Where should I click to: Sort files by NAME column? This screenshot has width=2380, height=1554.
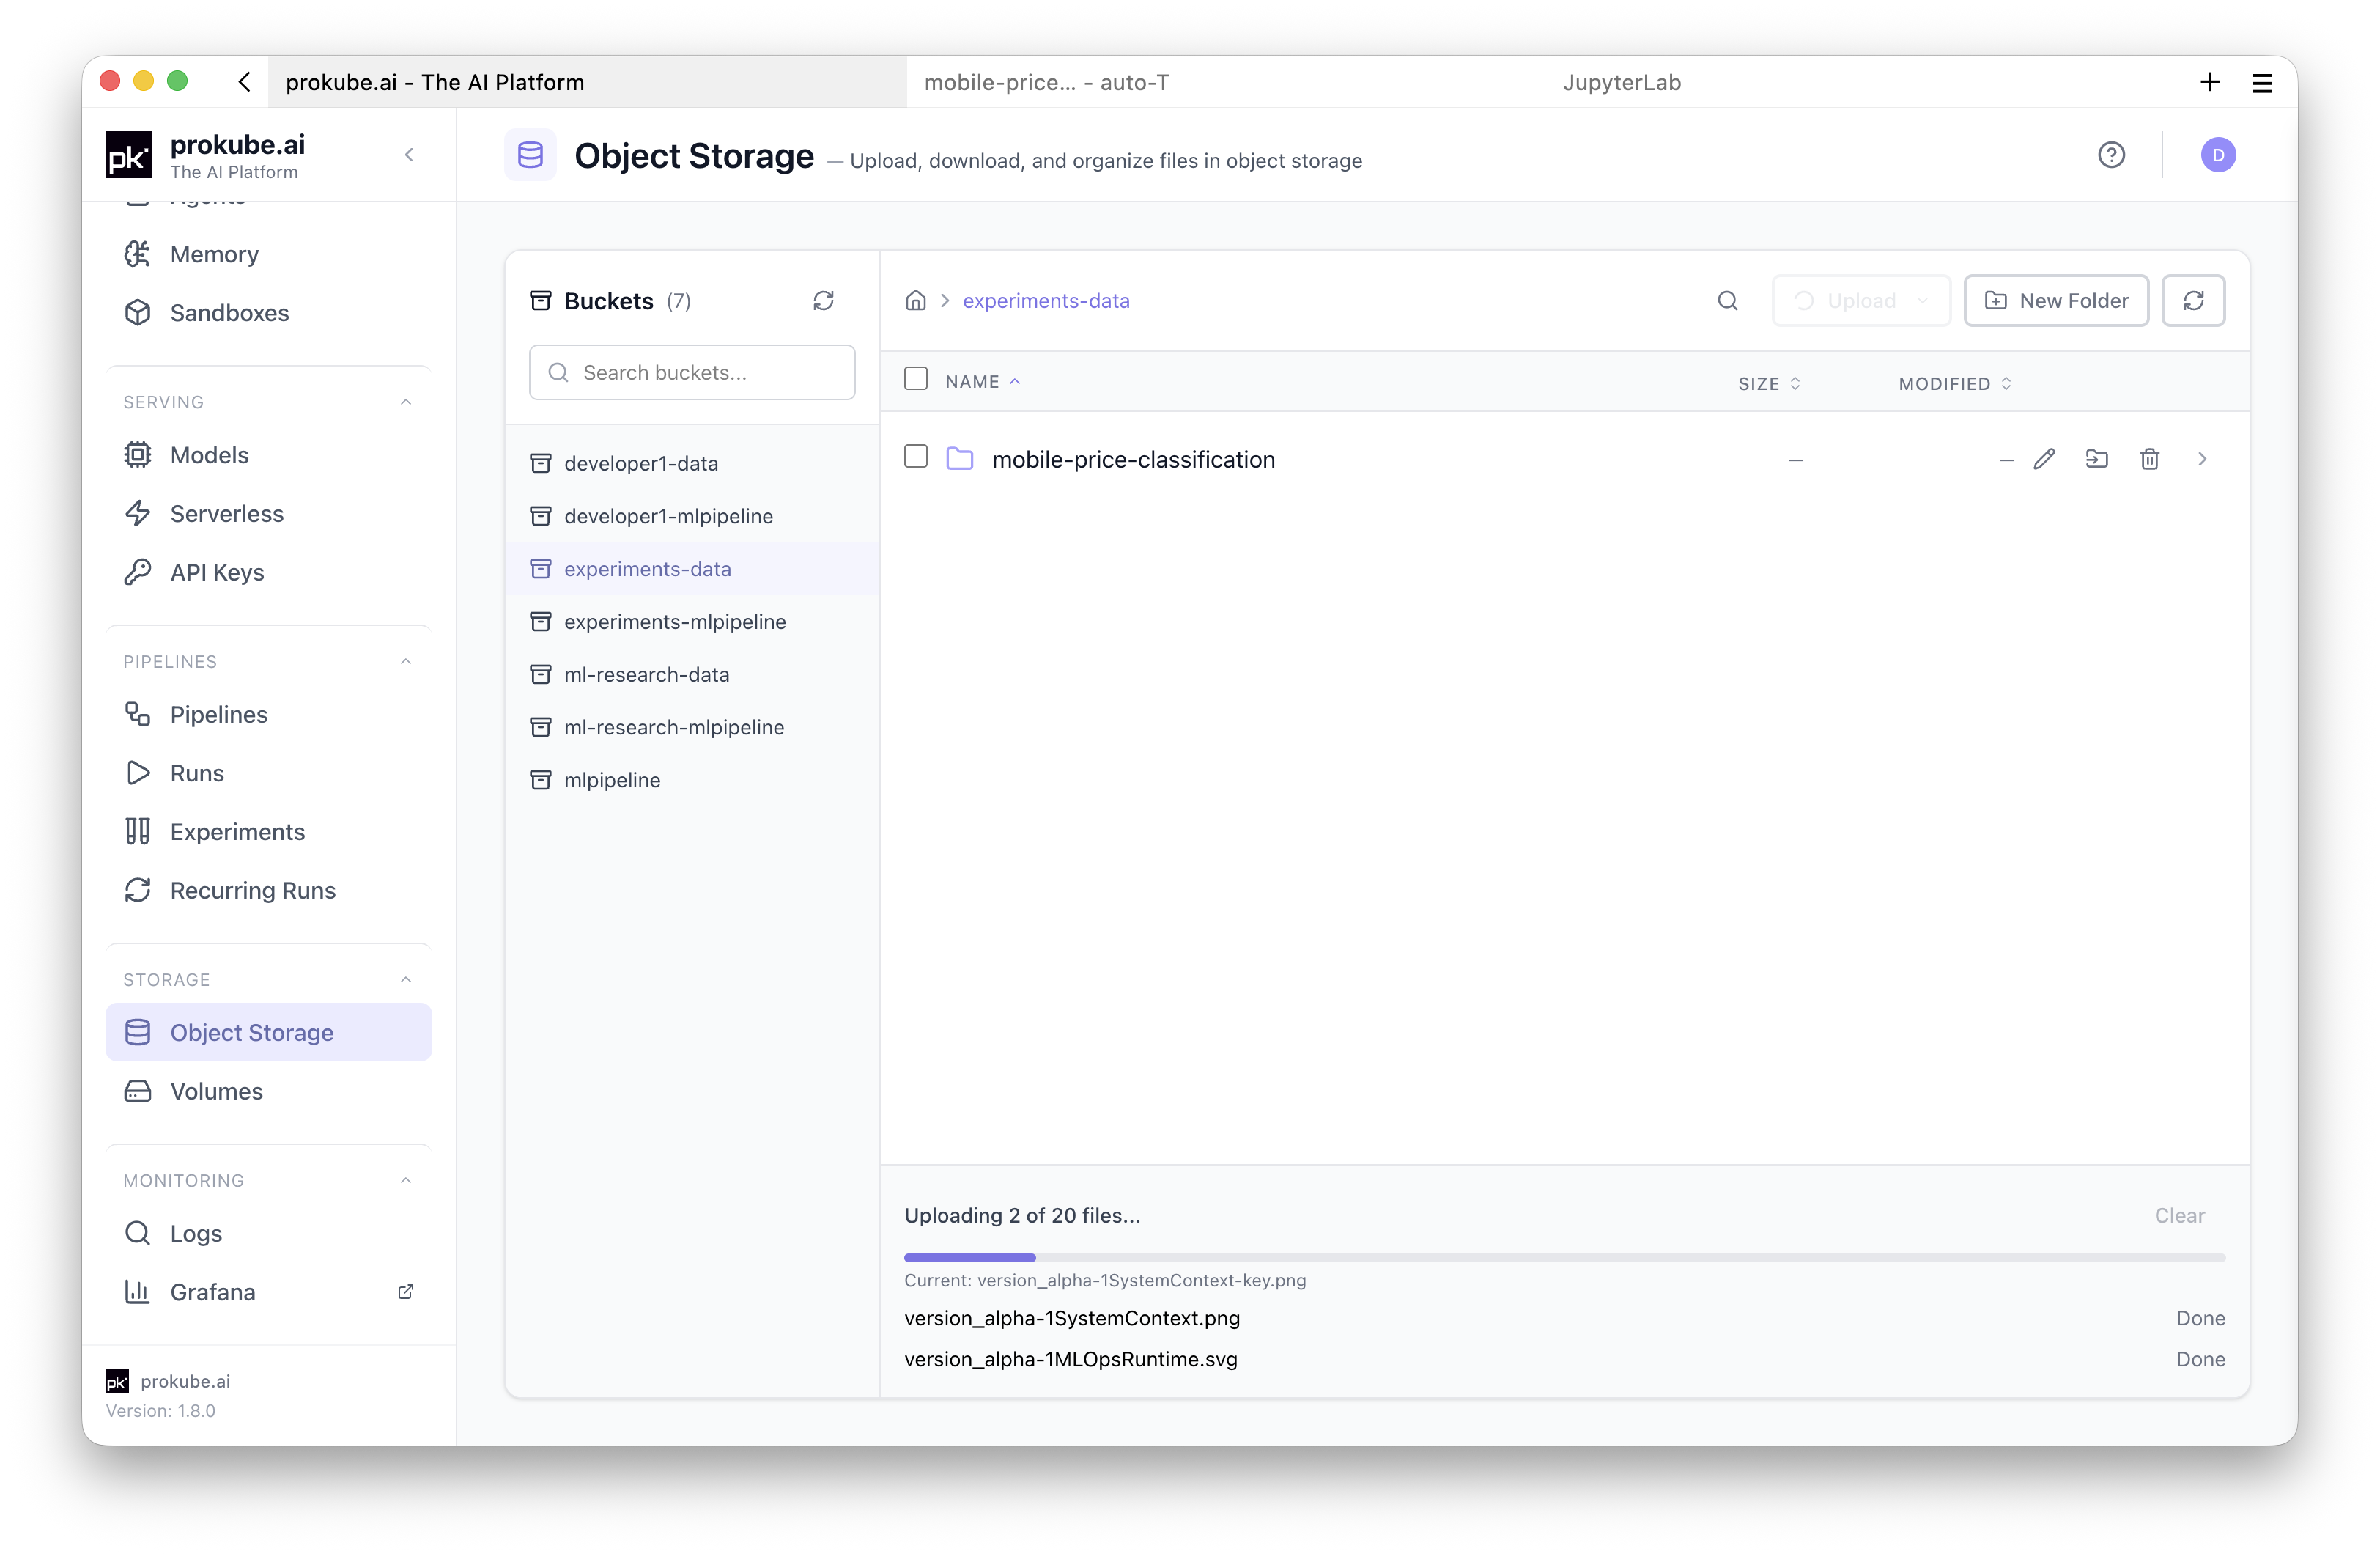pyautogui.click(x=982, y=382)
